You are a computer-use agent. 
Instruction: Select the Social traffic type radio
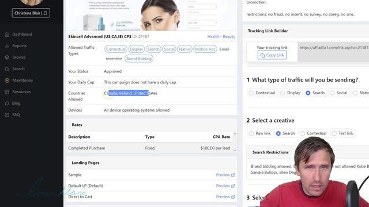(332, 93)
